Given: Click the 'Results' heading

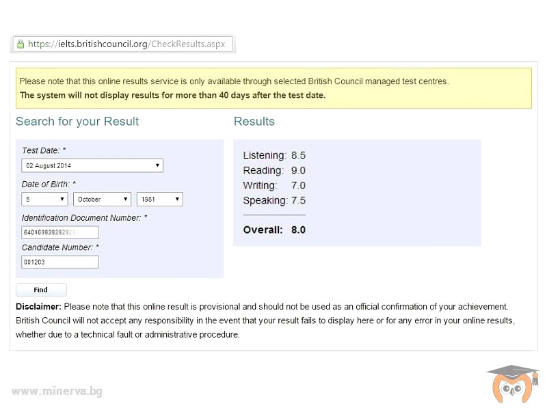Looking at the screenshot, I should [x=254, y=122].
